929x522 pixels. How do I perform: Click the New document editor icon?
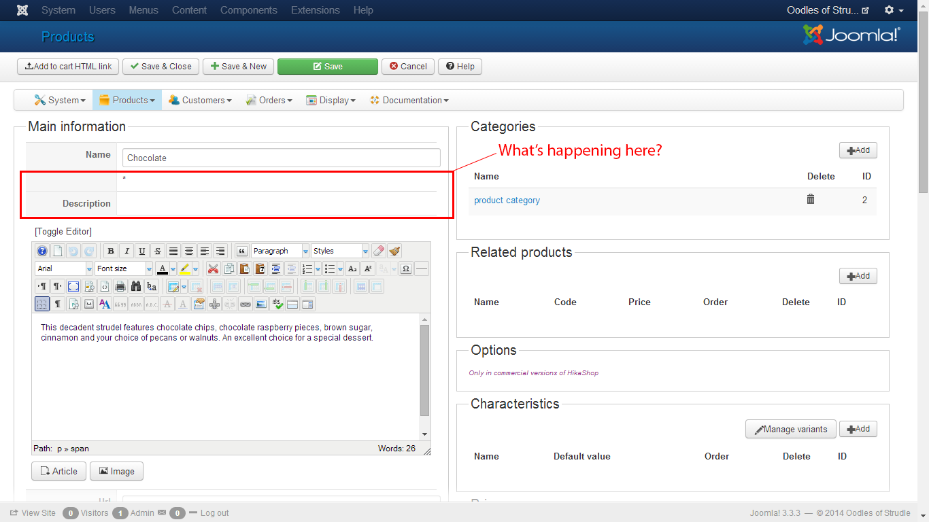(x=58, y=251)
